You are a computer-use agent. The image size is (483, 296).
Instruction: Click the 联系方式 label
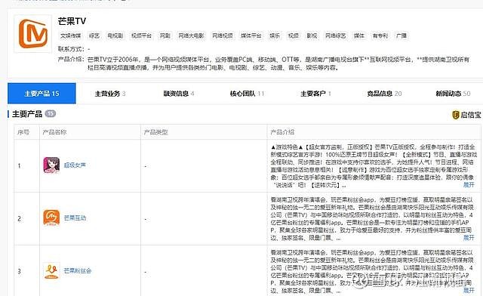[70, 49]
